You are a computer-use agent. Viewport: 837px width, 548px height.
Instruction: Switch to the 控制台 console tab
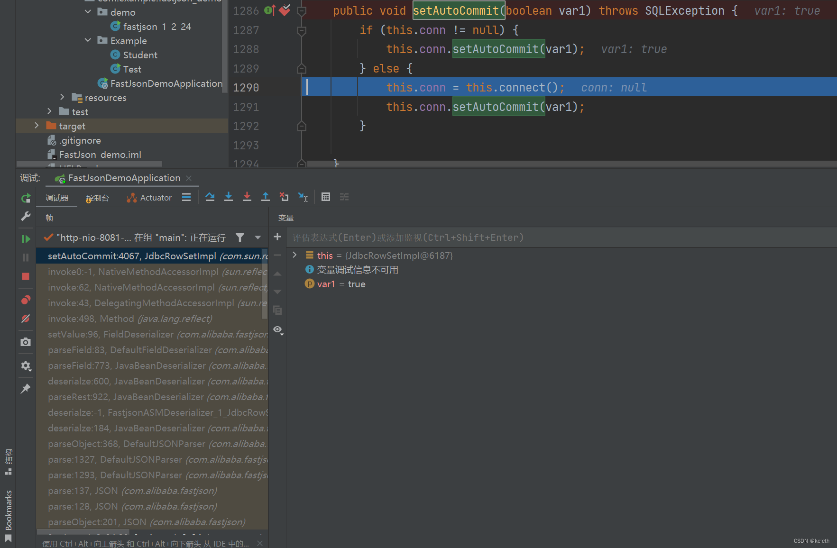[98, 198]
